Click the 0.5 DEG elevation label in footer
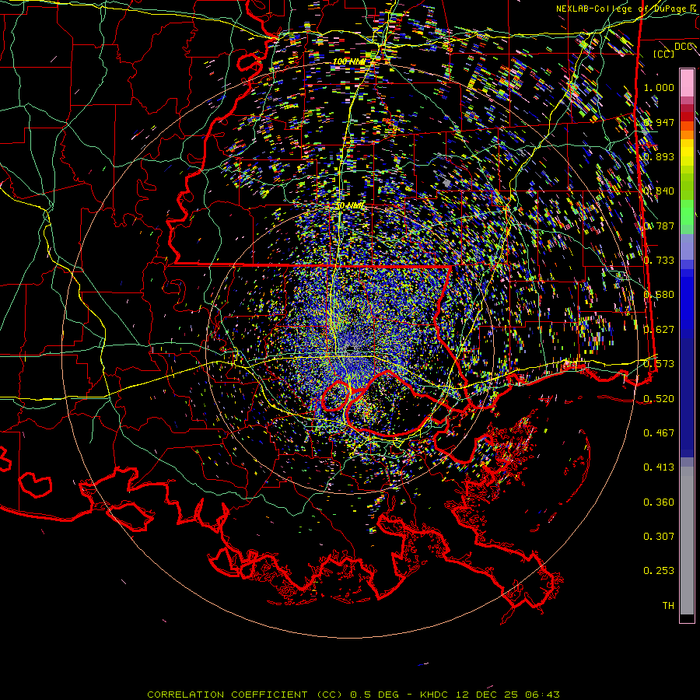Viewport: 700px width, 700px height. (376, 695)
